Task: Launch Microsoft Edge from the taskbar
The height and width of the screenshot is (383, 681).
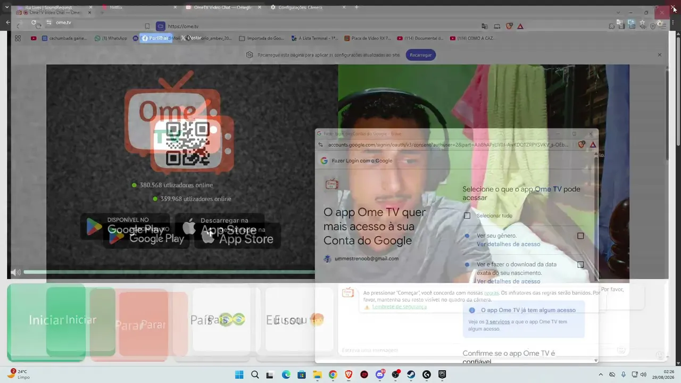Action: [x=286, y=374]
